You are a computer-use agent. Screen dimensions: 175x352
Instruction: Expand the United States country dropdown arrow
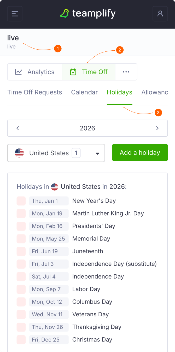(97, 153)
